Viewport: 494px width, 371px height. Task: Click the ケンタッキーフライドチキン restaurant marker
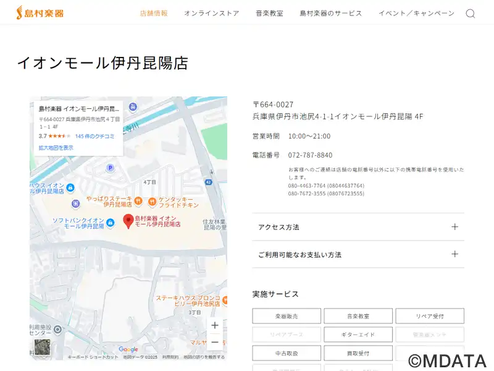click(152, 202)
